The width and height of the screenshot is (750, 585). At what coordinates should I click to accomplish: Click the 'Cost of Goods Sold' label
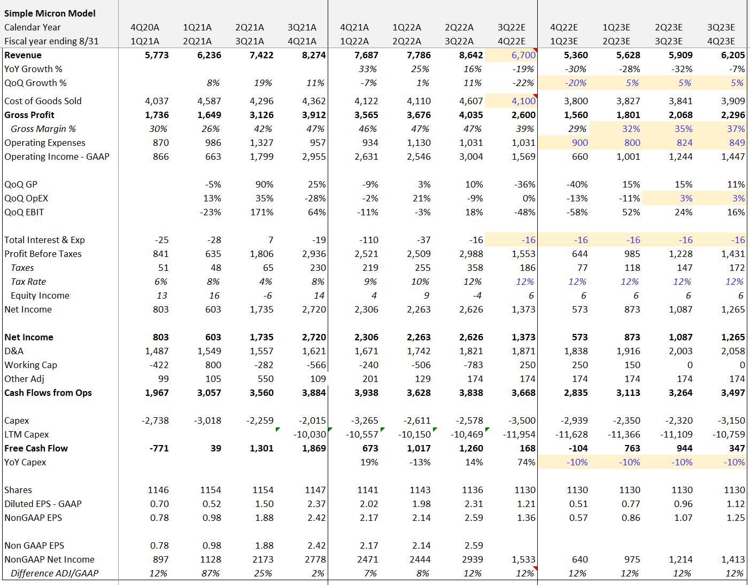43,101
